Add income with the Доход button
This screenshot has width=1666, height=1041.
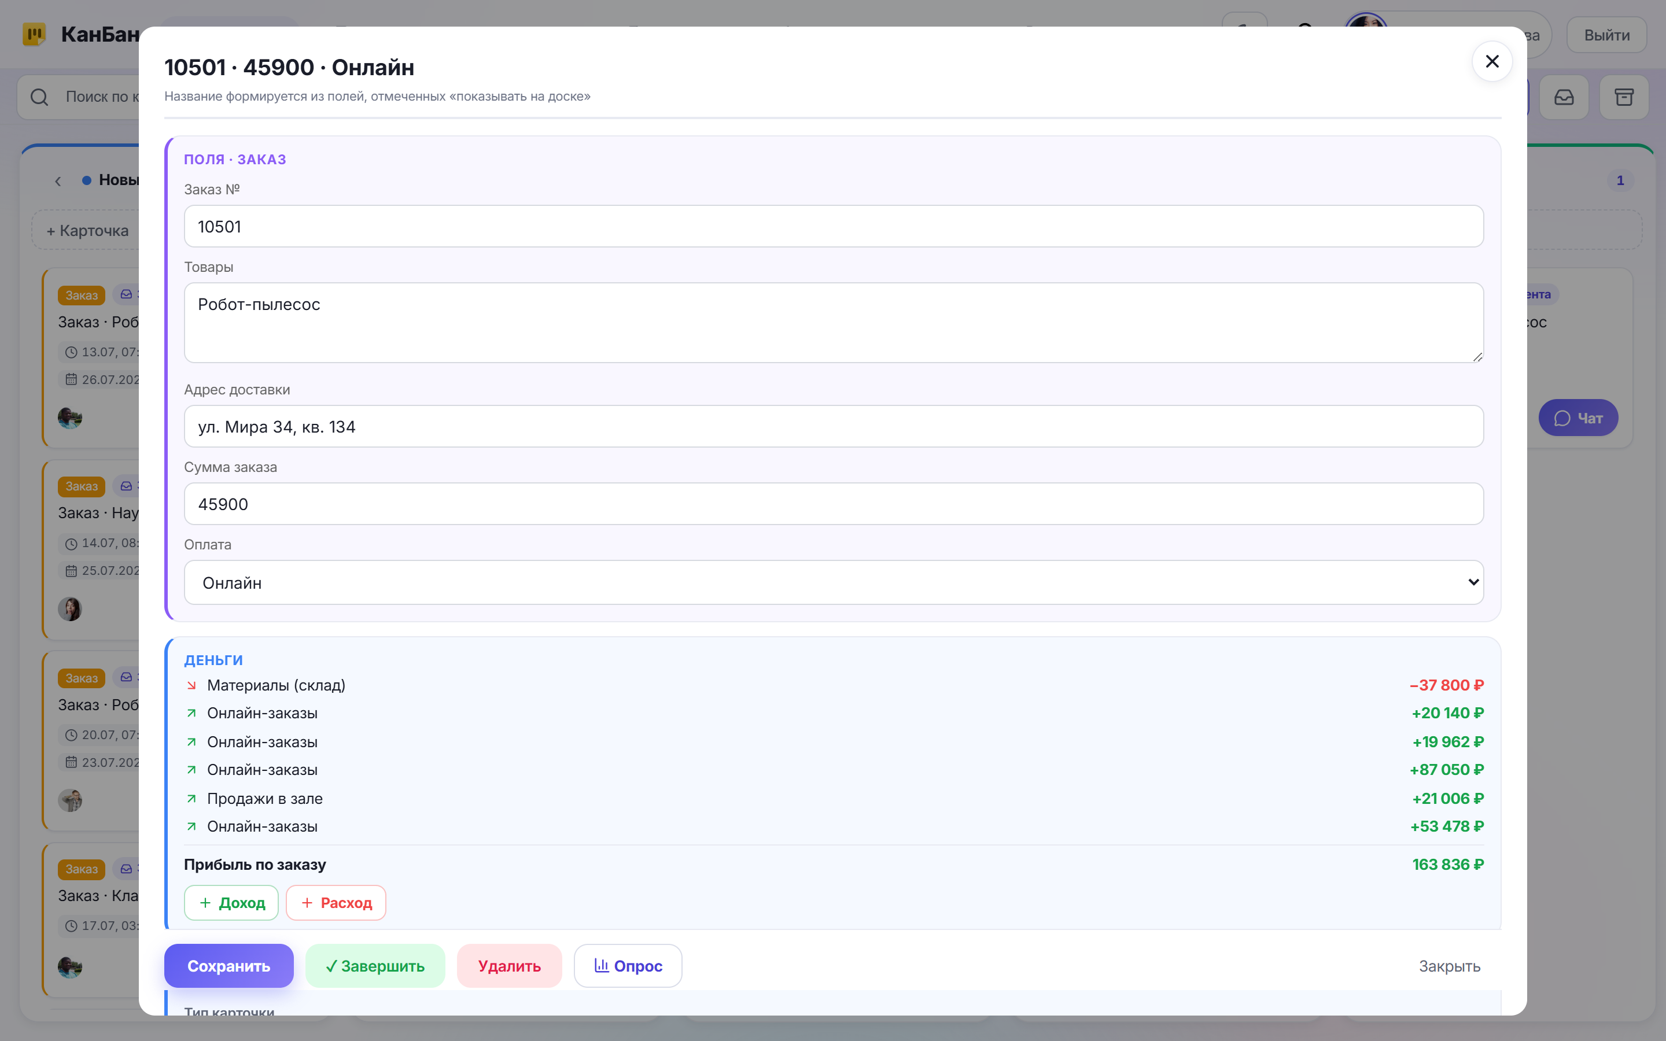231,903
